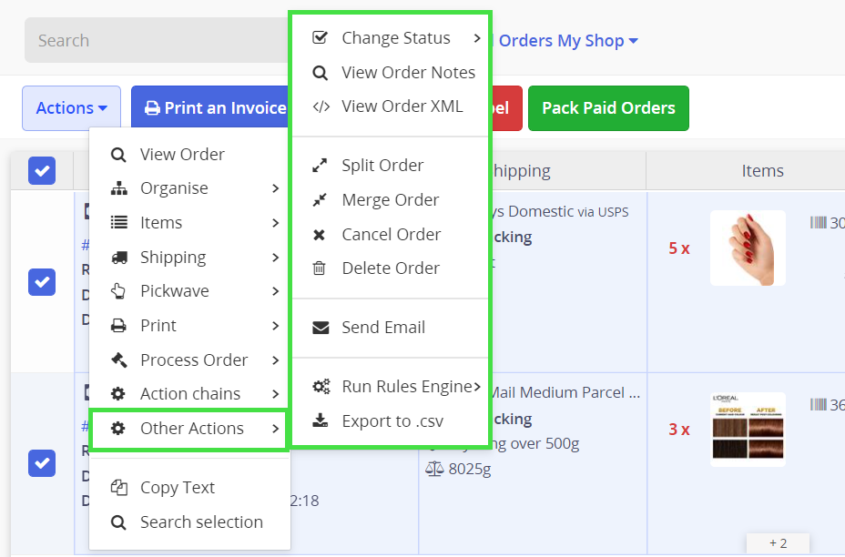Click the Shipping truck icon
Viewport: 845px width, 557px height.
click(118, 258)
